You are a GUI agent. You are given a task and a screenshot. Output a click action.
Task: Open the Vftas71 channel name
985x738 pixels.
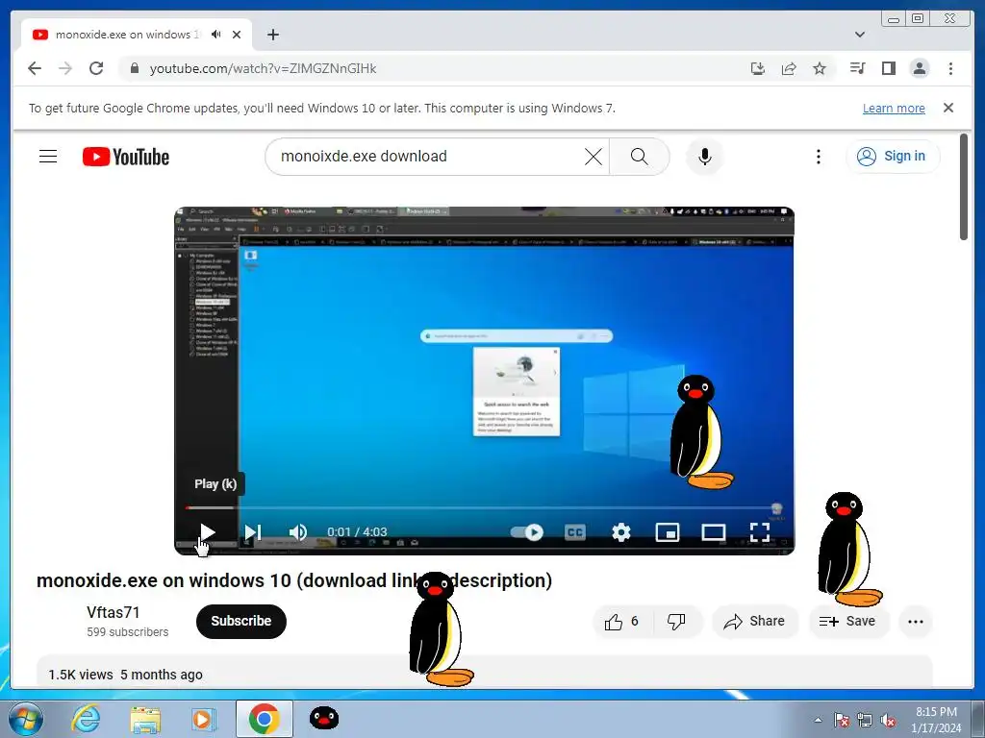click(x=114, y=612)
